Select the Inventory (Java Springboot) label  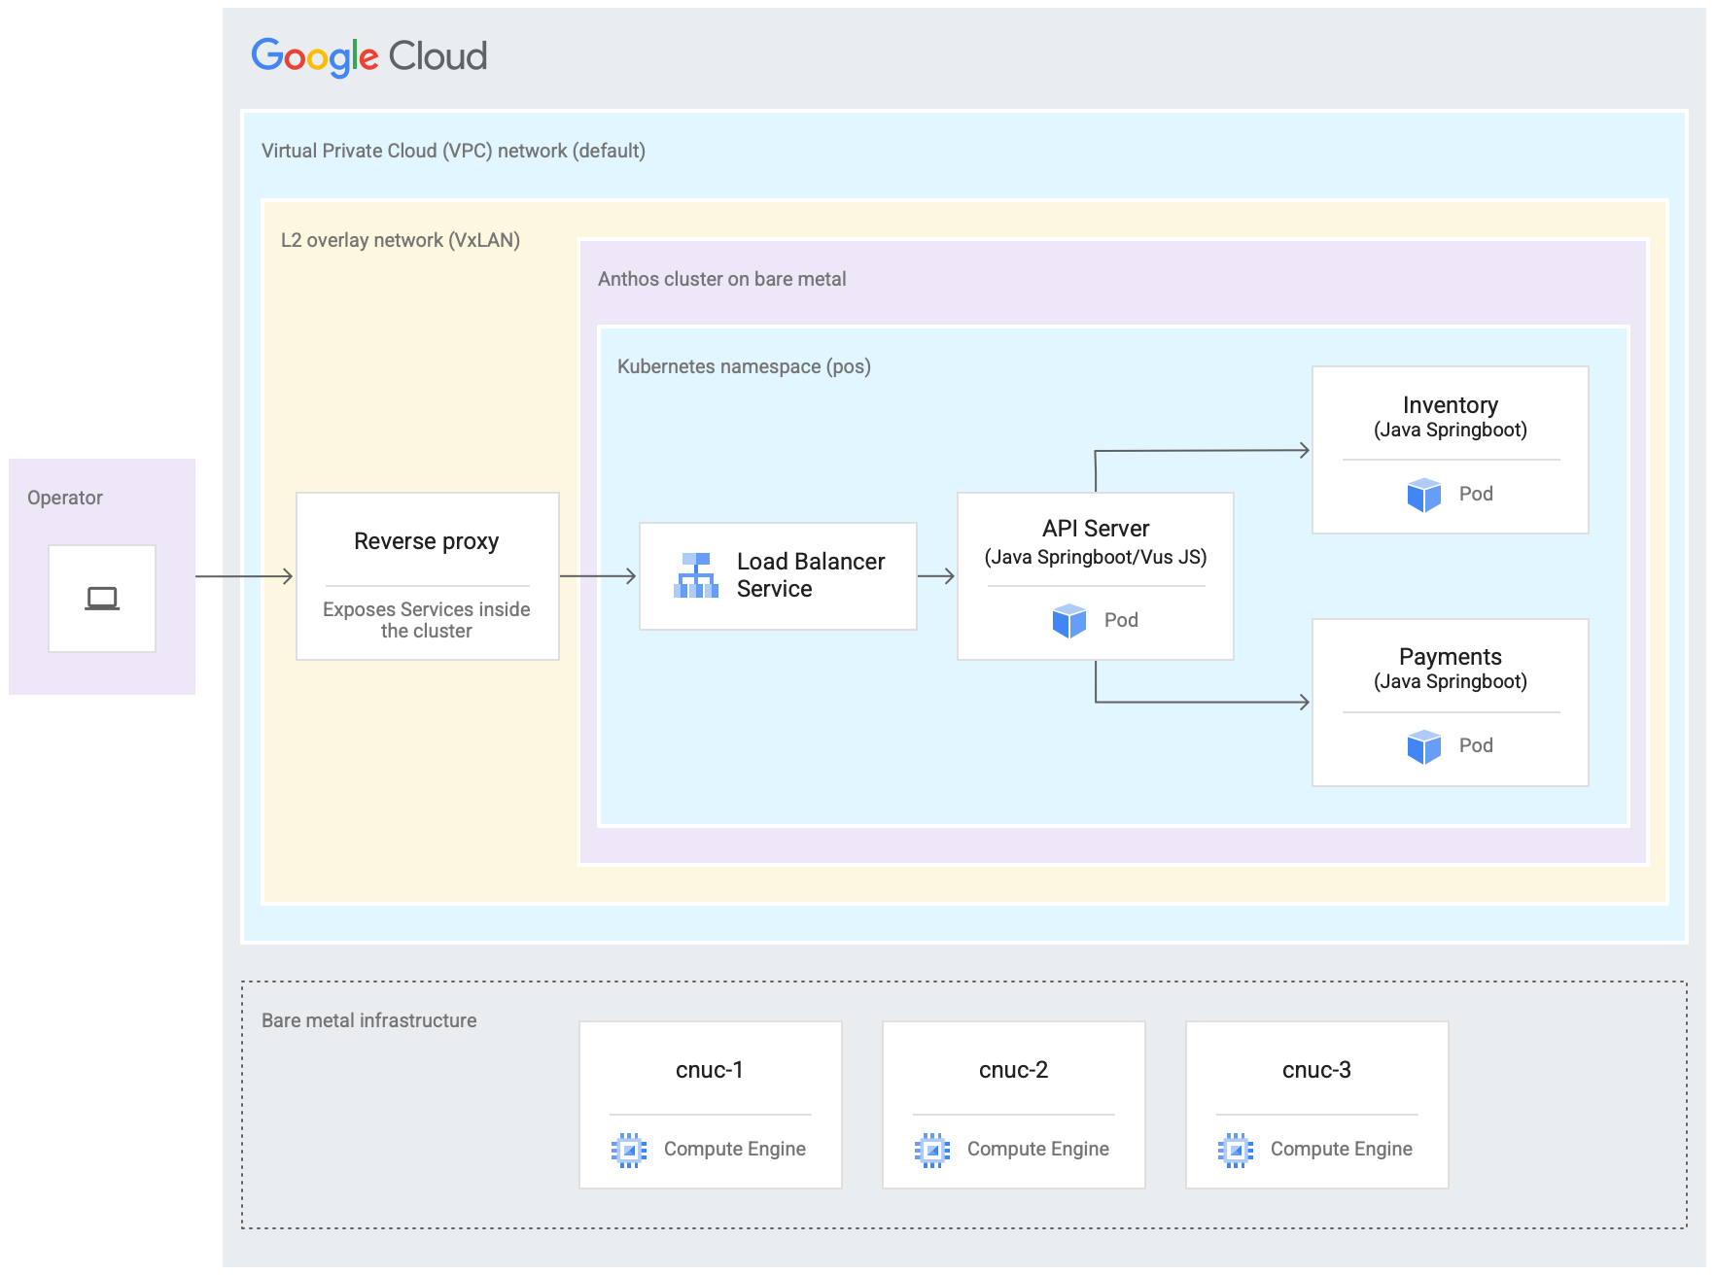(1450, 417)
